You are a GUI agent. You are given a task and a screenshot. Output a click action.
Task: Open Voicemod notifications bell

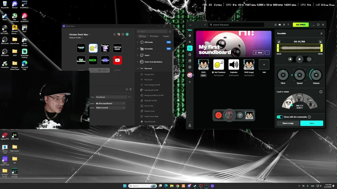[275, 25]
